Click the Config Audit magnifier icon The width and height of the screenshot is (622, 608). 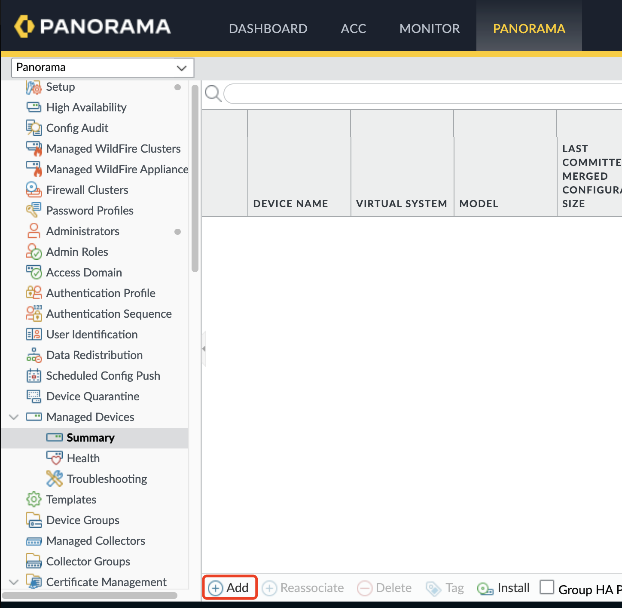(34, 128)
